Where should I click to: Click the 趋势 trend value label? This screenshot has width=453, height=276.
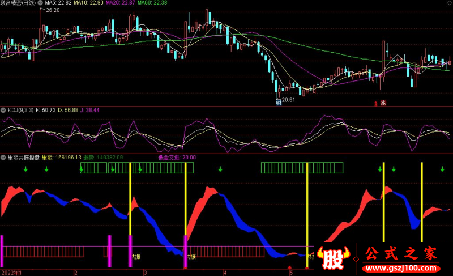click(x=103, y=157)
